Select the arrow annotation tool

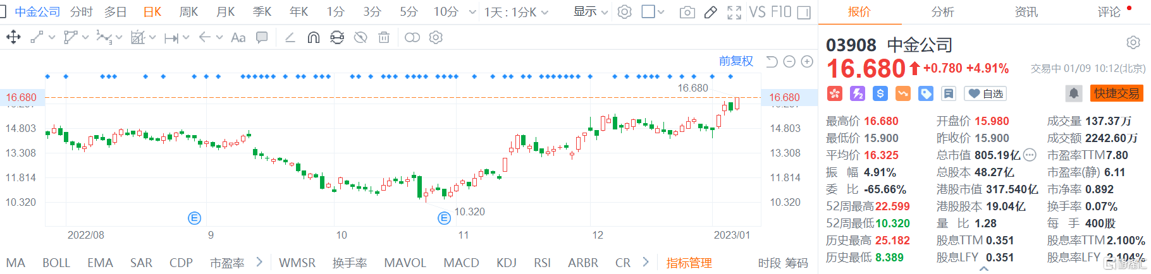coord(204,38)
